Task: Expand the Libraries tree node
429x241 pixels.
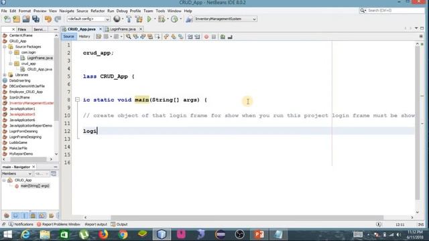Action: [x=5, y=75]
